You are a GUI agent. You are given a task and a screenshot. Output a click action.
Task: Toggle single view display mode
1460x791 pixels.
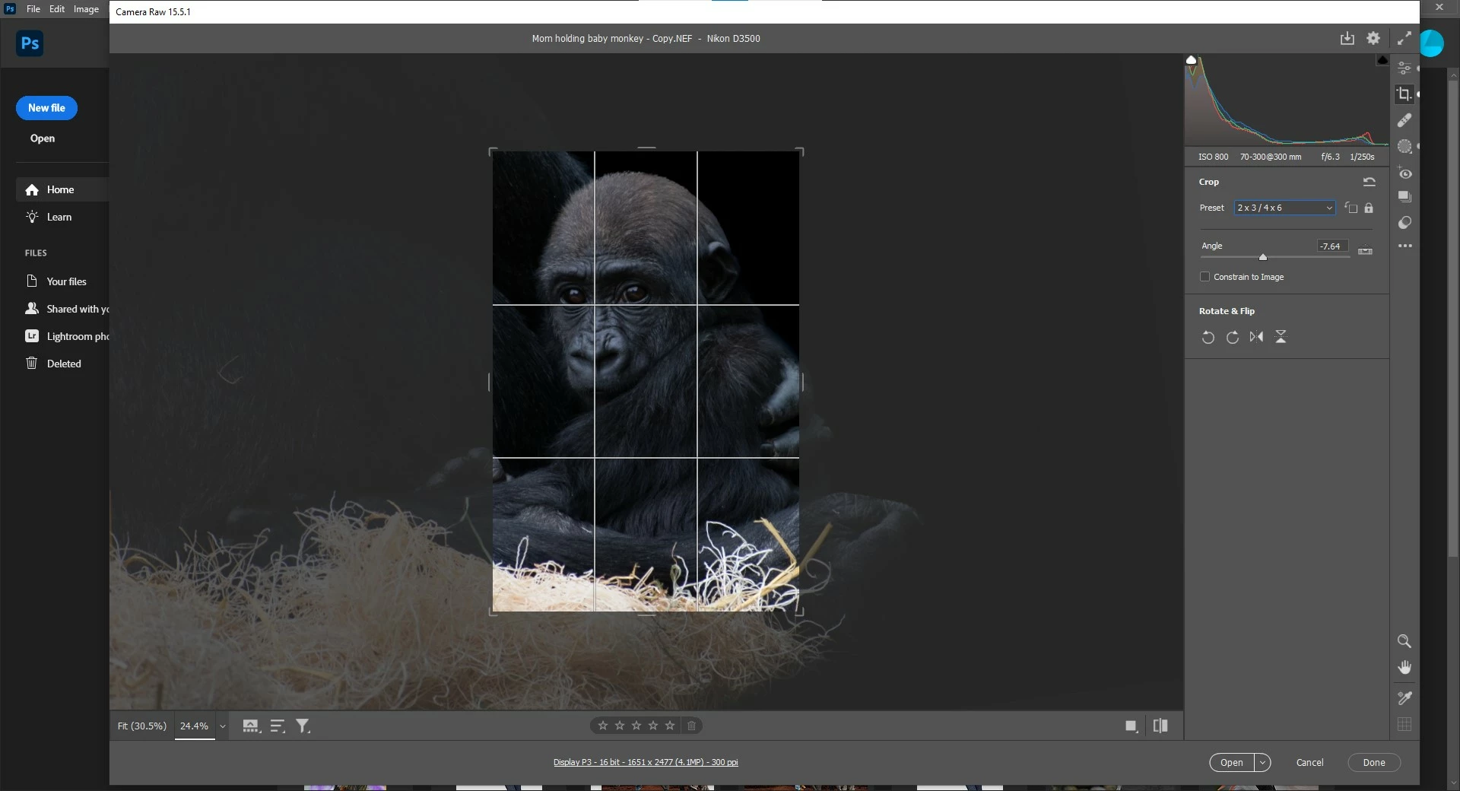(x=1131, y=726)
